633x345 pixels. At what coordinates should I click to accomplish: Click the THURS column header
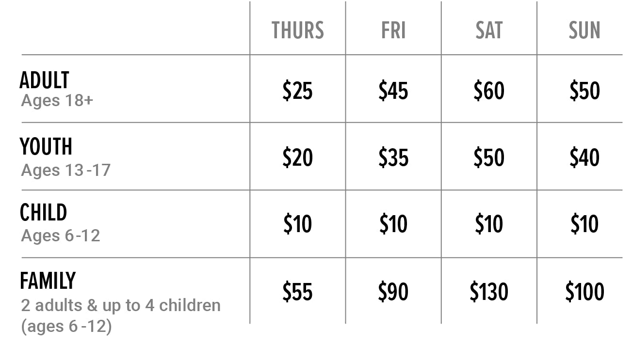[x=297, y=31]
